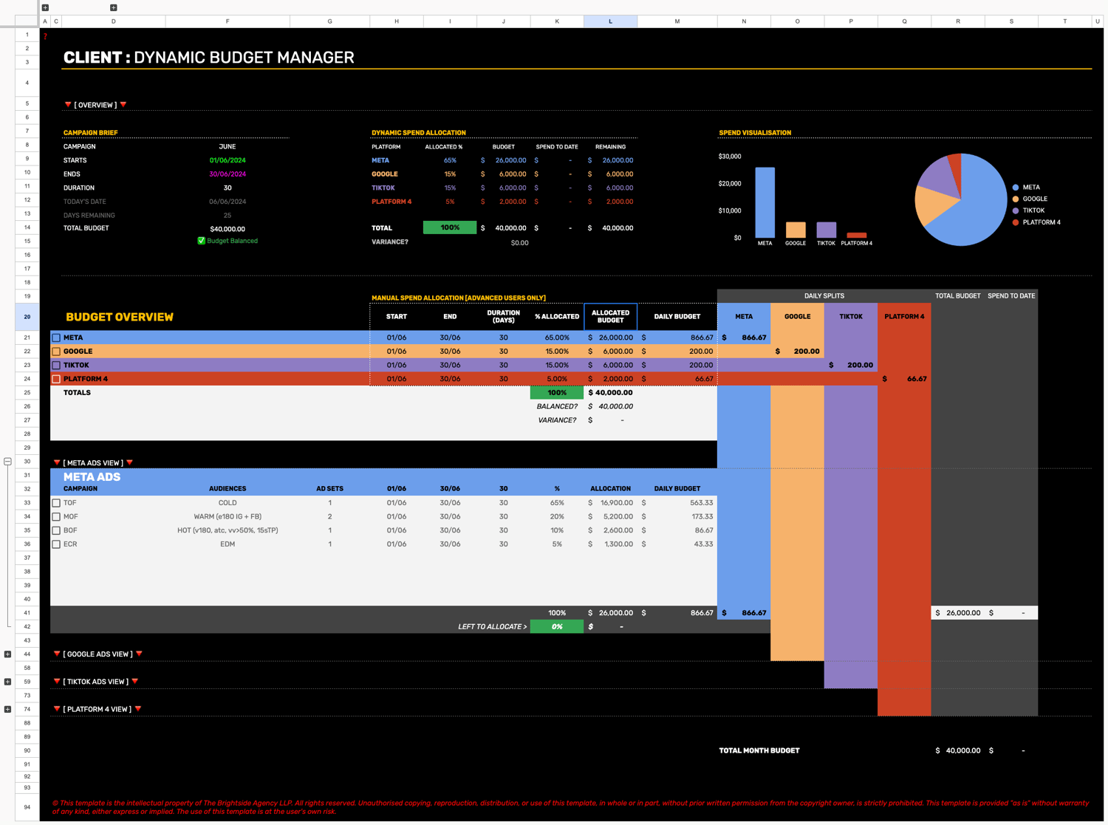Expand the second column group plus icon
The image size is (1108, 825).
pos(113,7)
